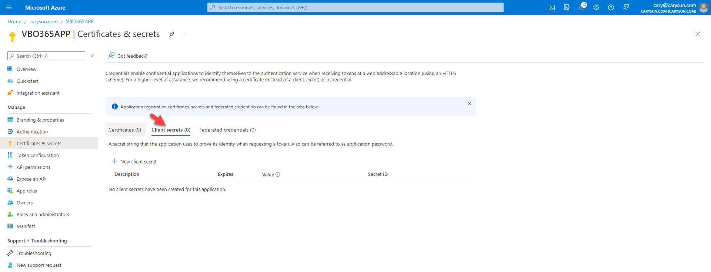The height and width of the screenshot is (272, 711).
Task: Click the Value column info icon
Action: coord(278,175)
